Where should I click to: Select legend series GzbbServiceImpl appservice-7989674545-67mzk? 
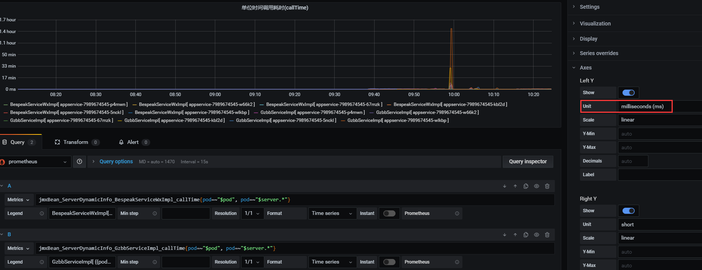click(x=62, y=120)
